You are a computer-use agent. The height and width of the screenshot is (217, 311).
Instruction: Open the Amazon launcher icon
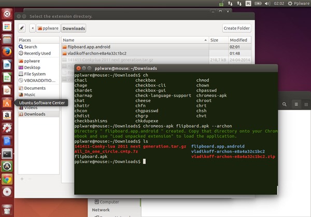tap(7, 115)
